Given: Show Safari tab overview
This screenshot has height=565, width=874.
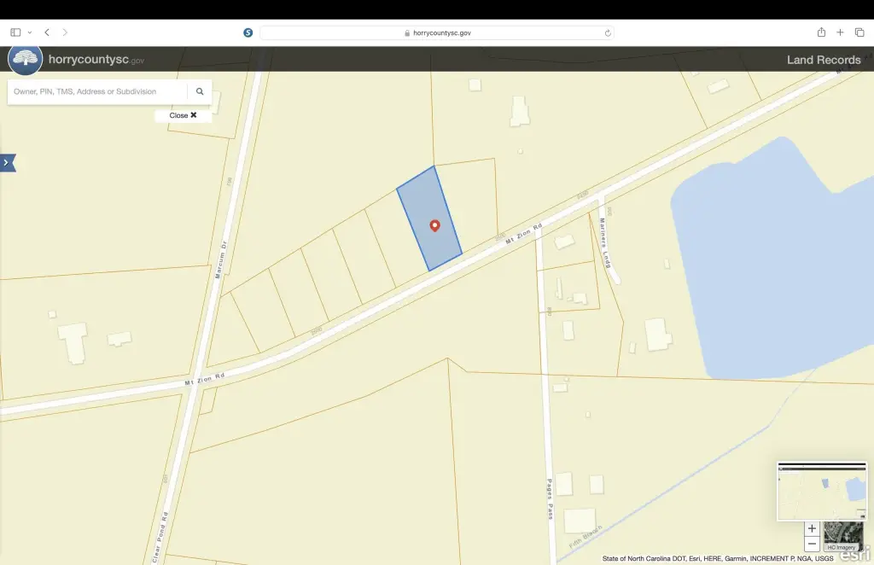Looking at the screenshot, I should pos(859,32).
